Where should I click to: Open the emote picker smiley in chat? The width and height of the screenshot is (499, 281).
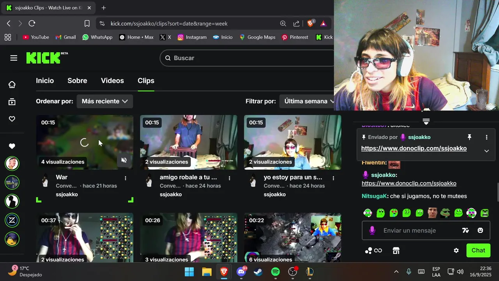click(480, 230)
